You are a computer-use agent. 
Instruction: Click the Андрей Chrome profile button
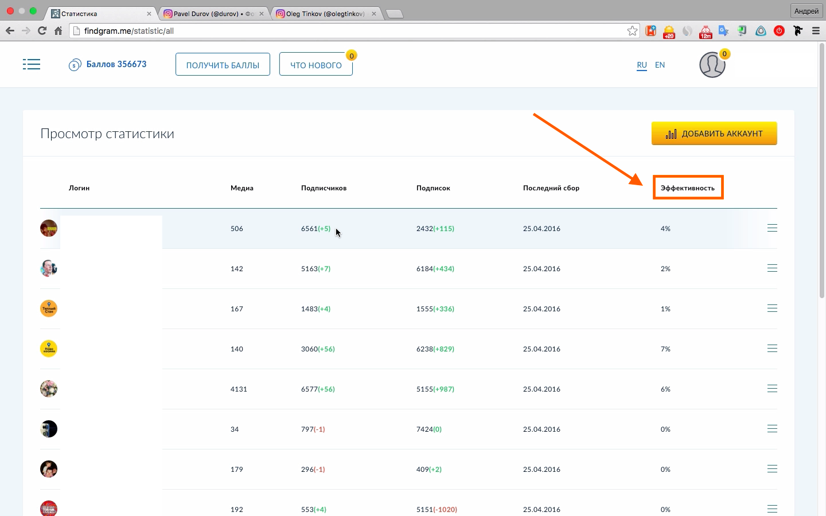pos(806,11)
